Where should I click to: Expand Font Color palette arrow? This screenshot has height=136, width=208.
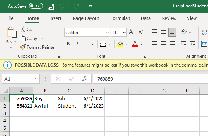coord(142,44)
